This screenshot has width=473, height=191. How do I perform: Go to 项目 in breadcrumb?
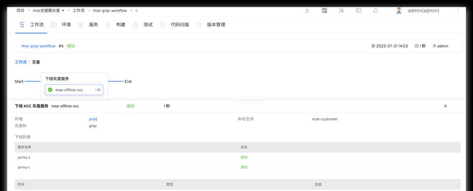pos(20,11)
